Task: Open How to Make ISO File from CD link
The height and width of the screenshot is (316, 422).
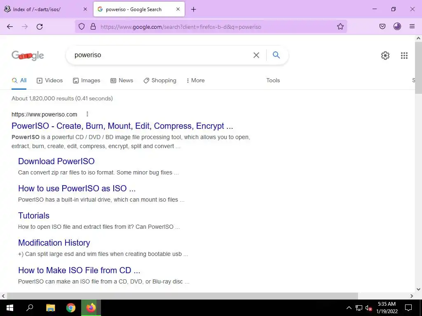Action: tap(79, 270)
